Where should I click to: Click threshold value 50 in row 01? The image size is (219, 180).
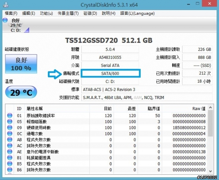point(157,115)
